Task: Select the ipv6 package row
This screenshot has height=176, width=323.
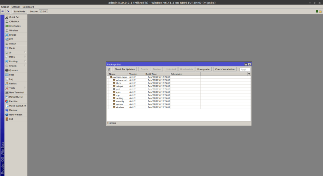Action: pyautogui.click(x=118, y=89)
